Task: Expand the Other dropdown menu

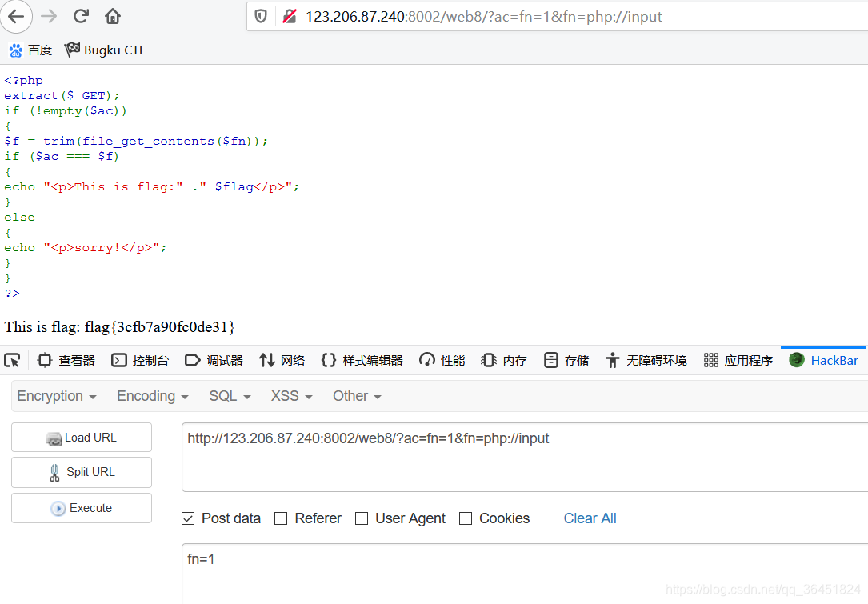Action: pos(357,396)
